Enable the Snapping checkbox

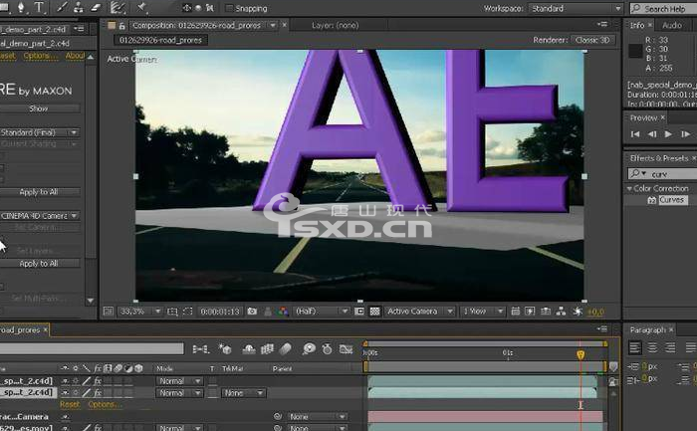coord(229,8)
